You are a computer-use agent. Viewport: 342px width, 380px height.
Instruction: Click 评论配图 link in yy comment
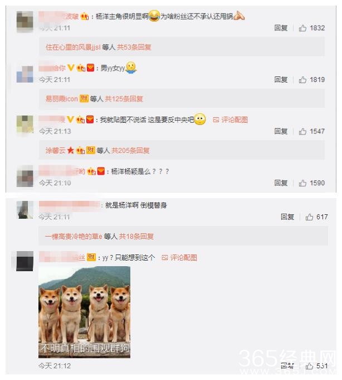click(184, 258)
